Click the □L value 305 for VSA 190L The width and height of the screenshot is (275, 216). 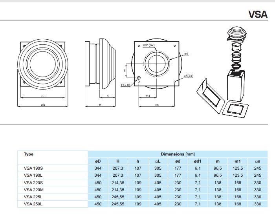(x=158, y=175)
